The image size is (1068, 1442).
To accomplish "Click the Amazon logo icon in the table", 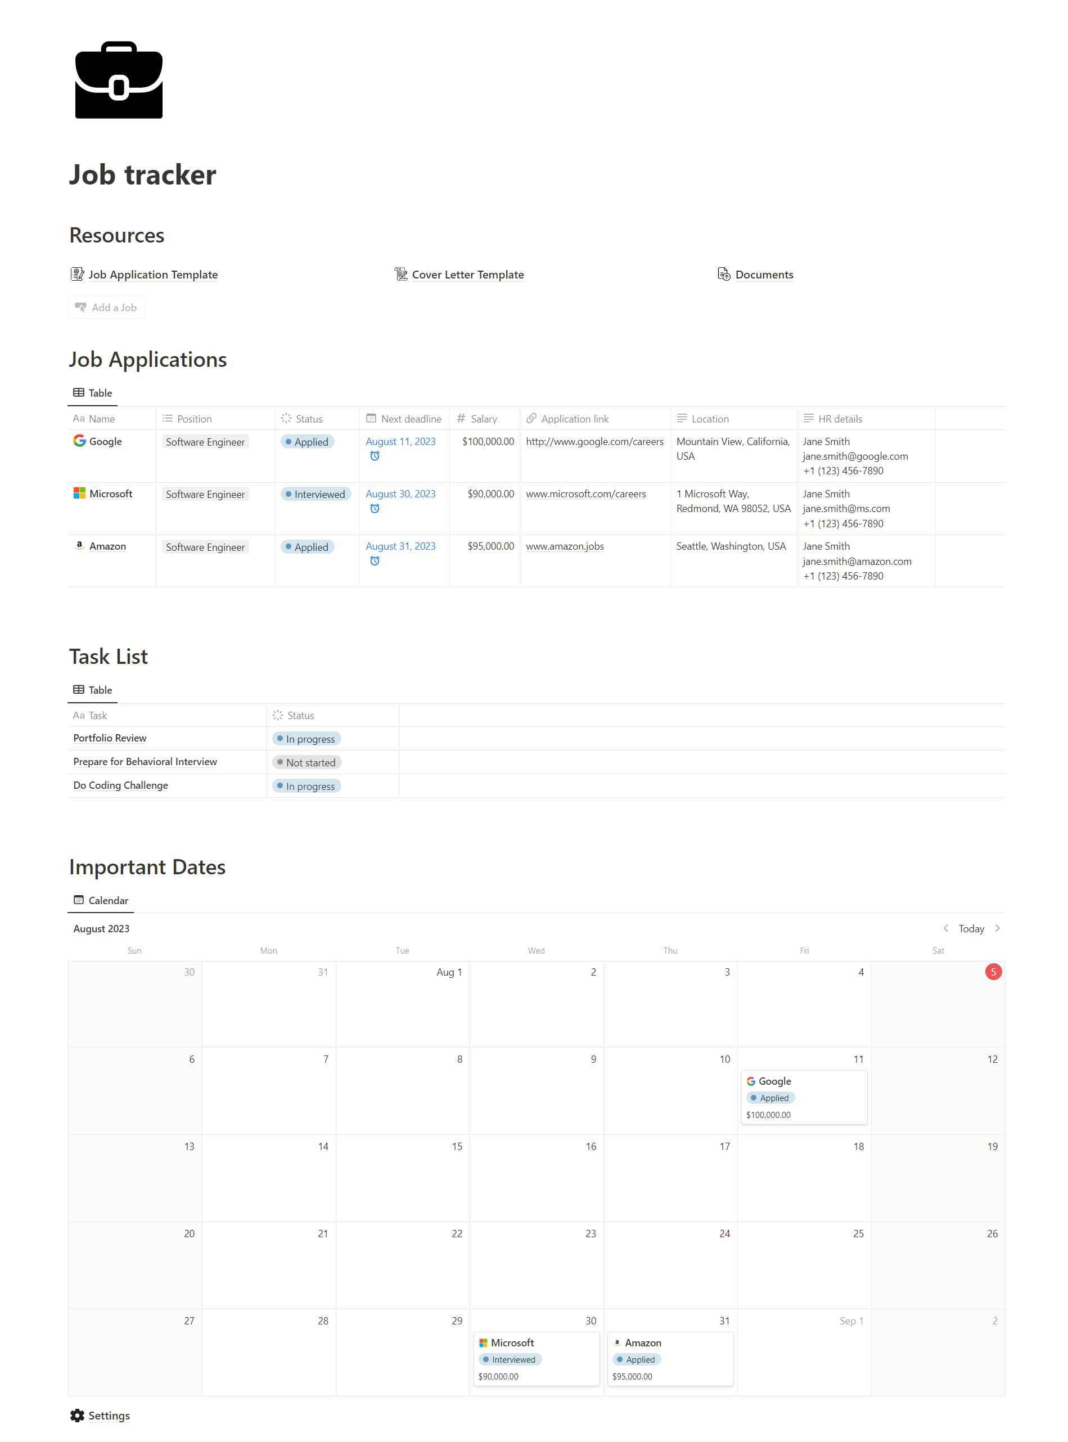I will 79,545.
